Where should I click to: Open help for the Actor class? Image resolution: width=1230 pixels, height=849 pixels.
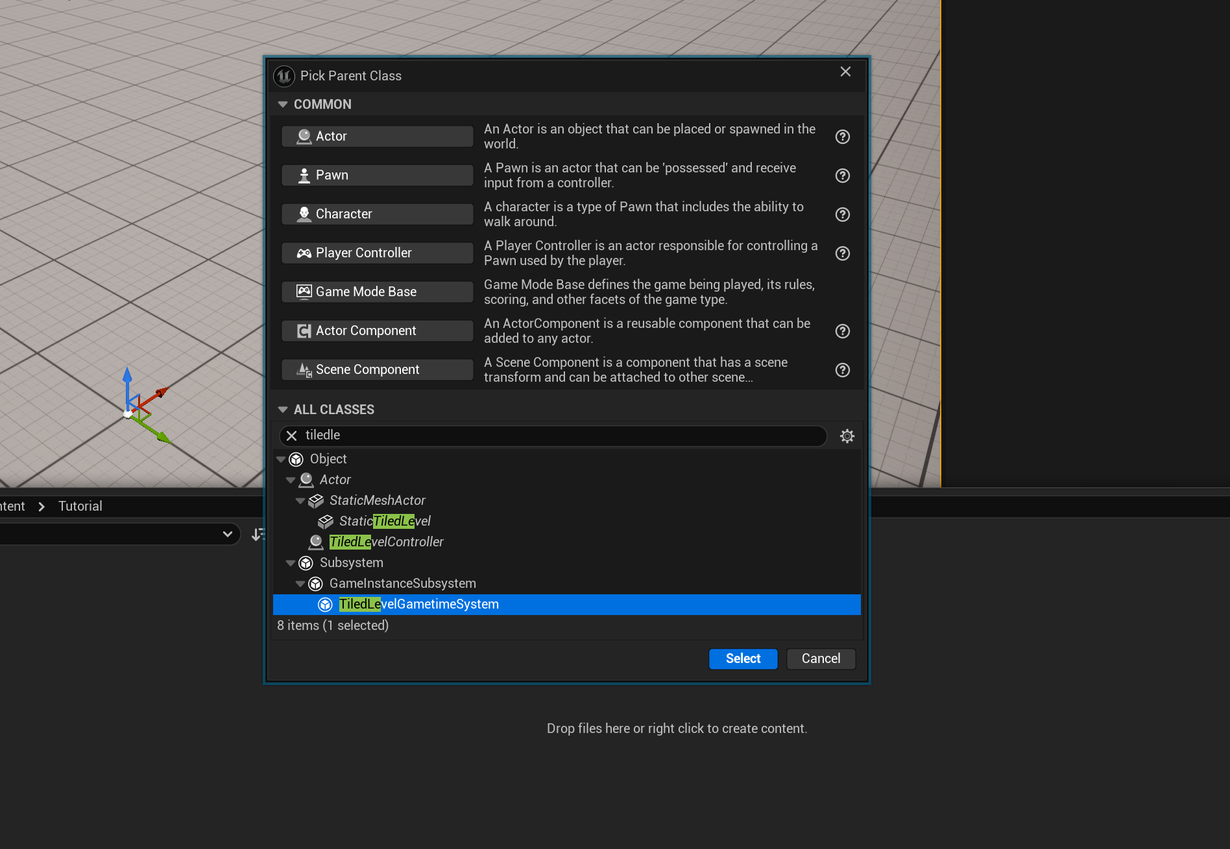click(842, 137)
